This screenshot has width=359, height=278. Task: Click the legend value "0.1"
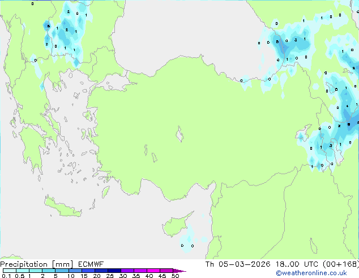[6, 276]
